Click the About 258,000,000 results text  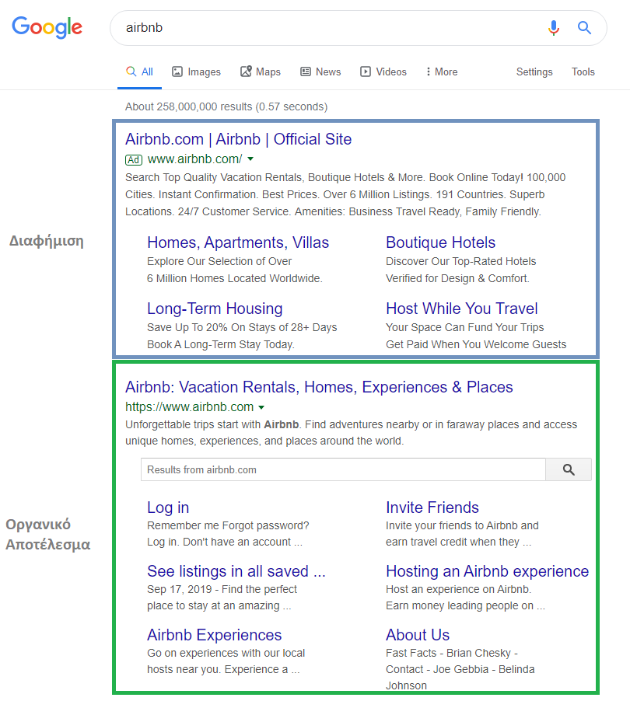click(x=226, y=106)
